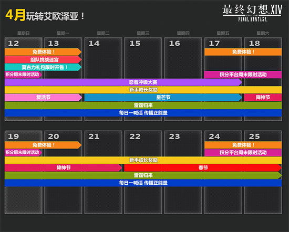This screenshot has height=232, width=289.
Task: Click 积分周末限时活动 bar on date 19
Action: [23, 152]
